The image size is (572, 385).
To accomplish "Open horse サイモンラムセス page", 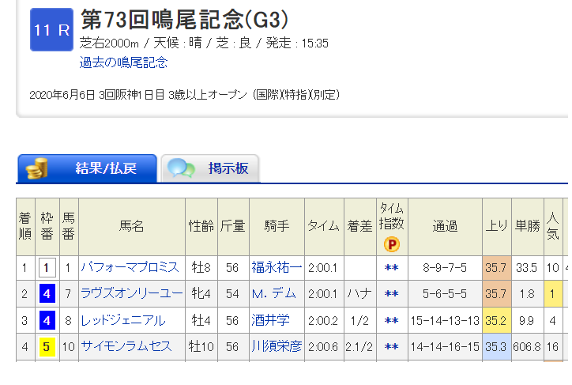I will point(126,346).
